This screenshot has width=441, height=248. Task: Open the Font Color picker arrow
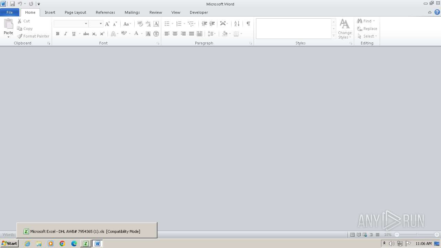[142, 34]
